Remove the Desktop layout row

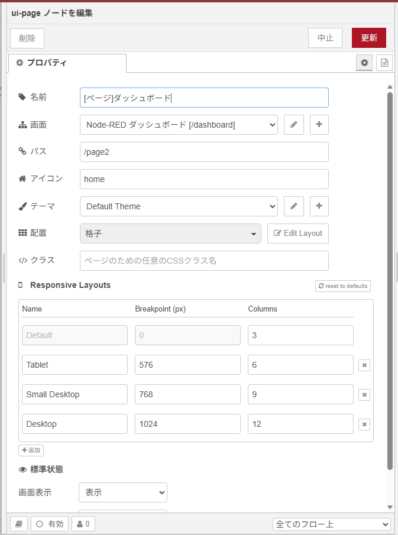[x=364, y=424]
